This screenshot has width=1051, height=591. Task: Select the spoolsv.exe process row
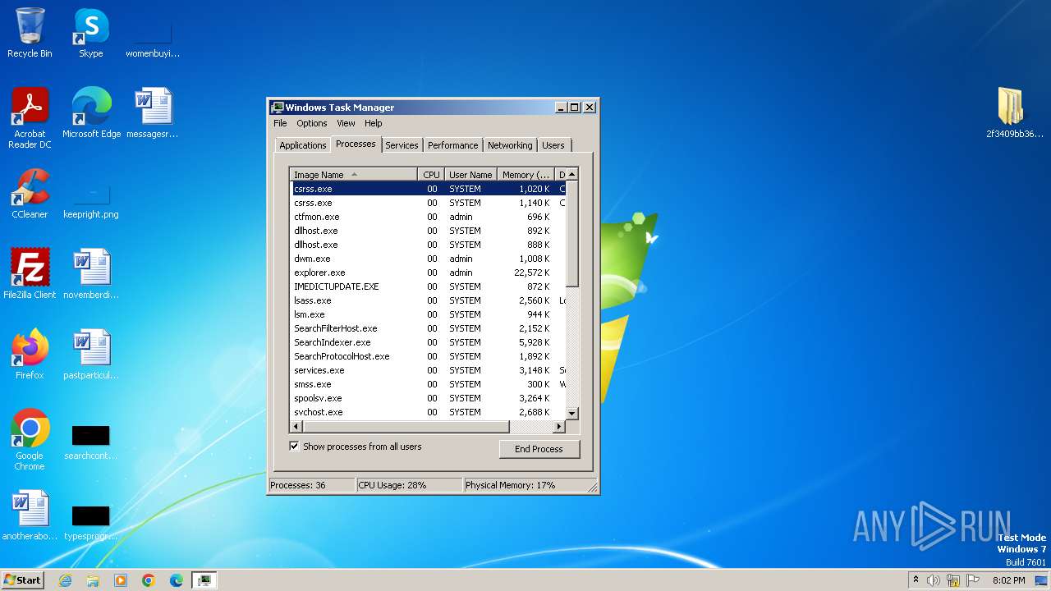(x=428, y=398)
